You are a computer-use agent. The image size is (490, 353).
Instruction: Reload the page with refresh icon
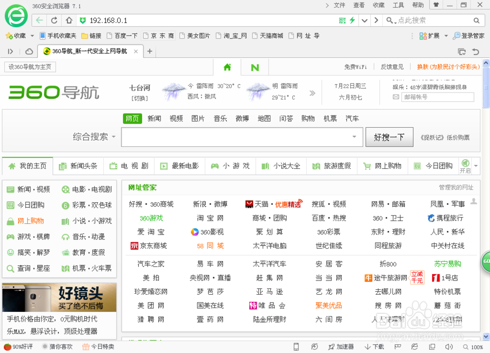54,20
